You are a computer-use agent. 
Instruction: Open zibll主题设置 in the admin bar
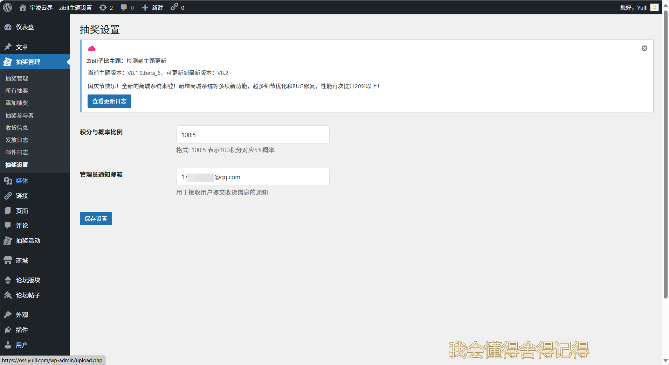pyautogui.click(x=75, y=7)
